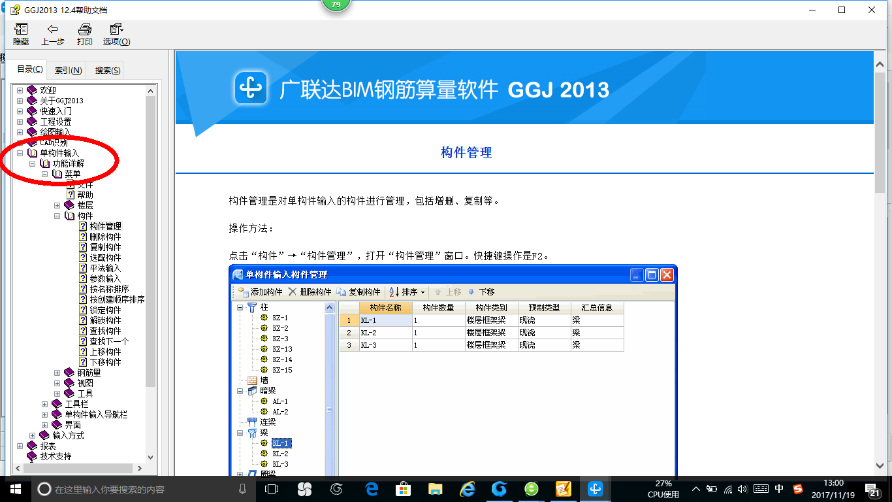Viewport: 892px width, 502px height.
Task: Select the 工具 tree item
Action: (85, 393)
